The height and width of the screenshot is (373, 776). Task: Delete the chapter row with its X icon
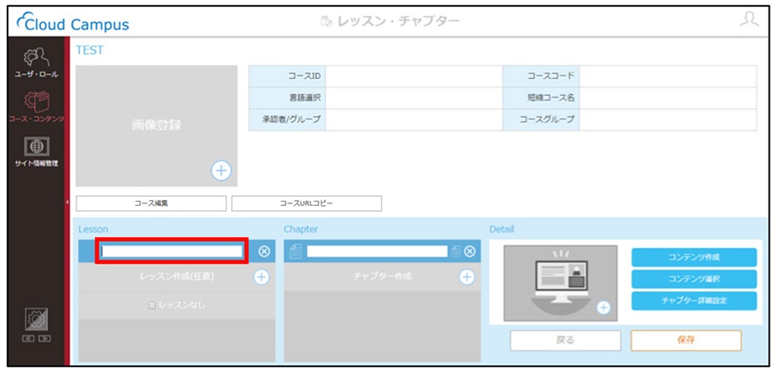coord(469,252)
